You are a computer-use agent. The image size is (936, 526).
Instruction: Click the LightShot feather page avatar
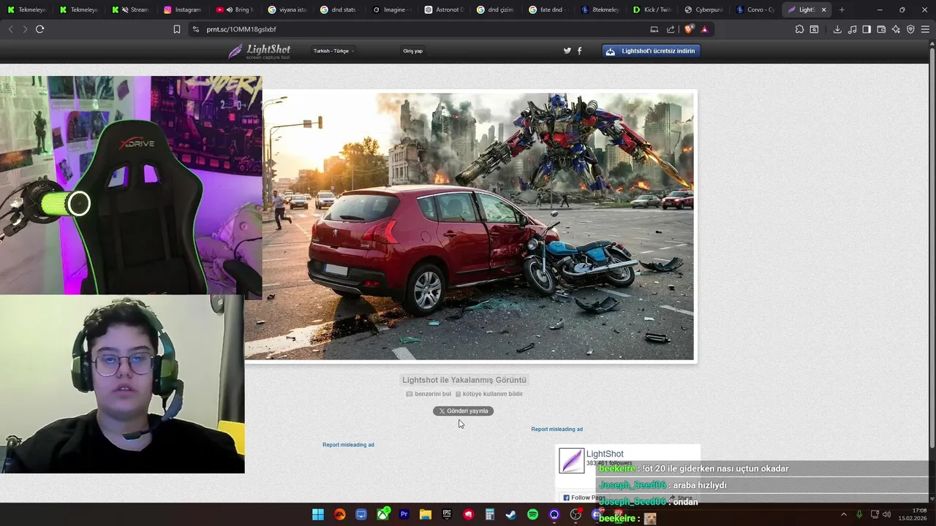tap(571, 460)
